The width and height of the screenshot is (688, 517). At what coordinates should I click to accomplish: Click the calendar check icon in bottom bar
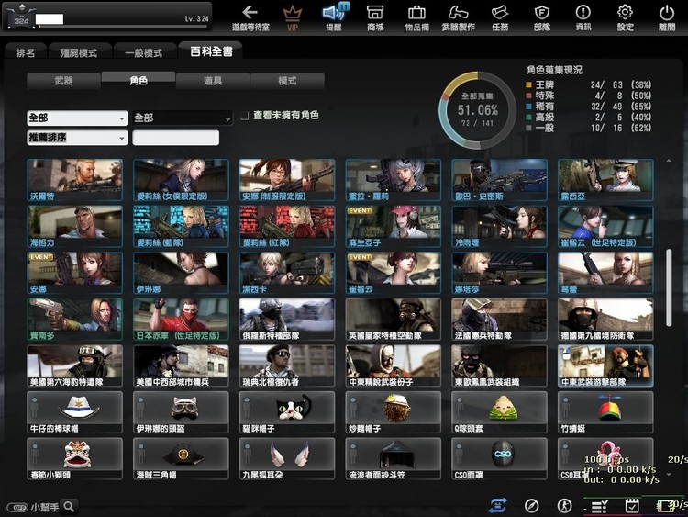[x=632, y=506]
